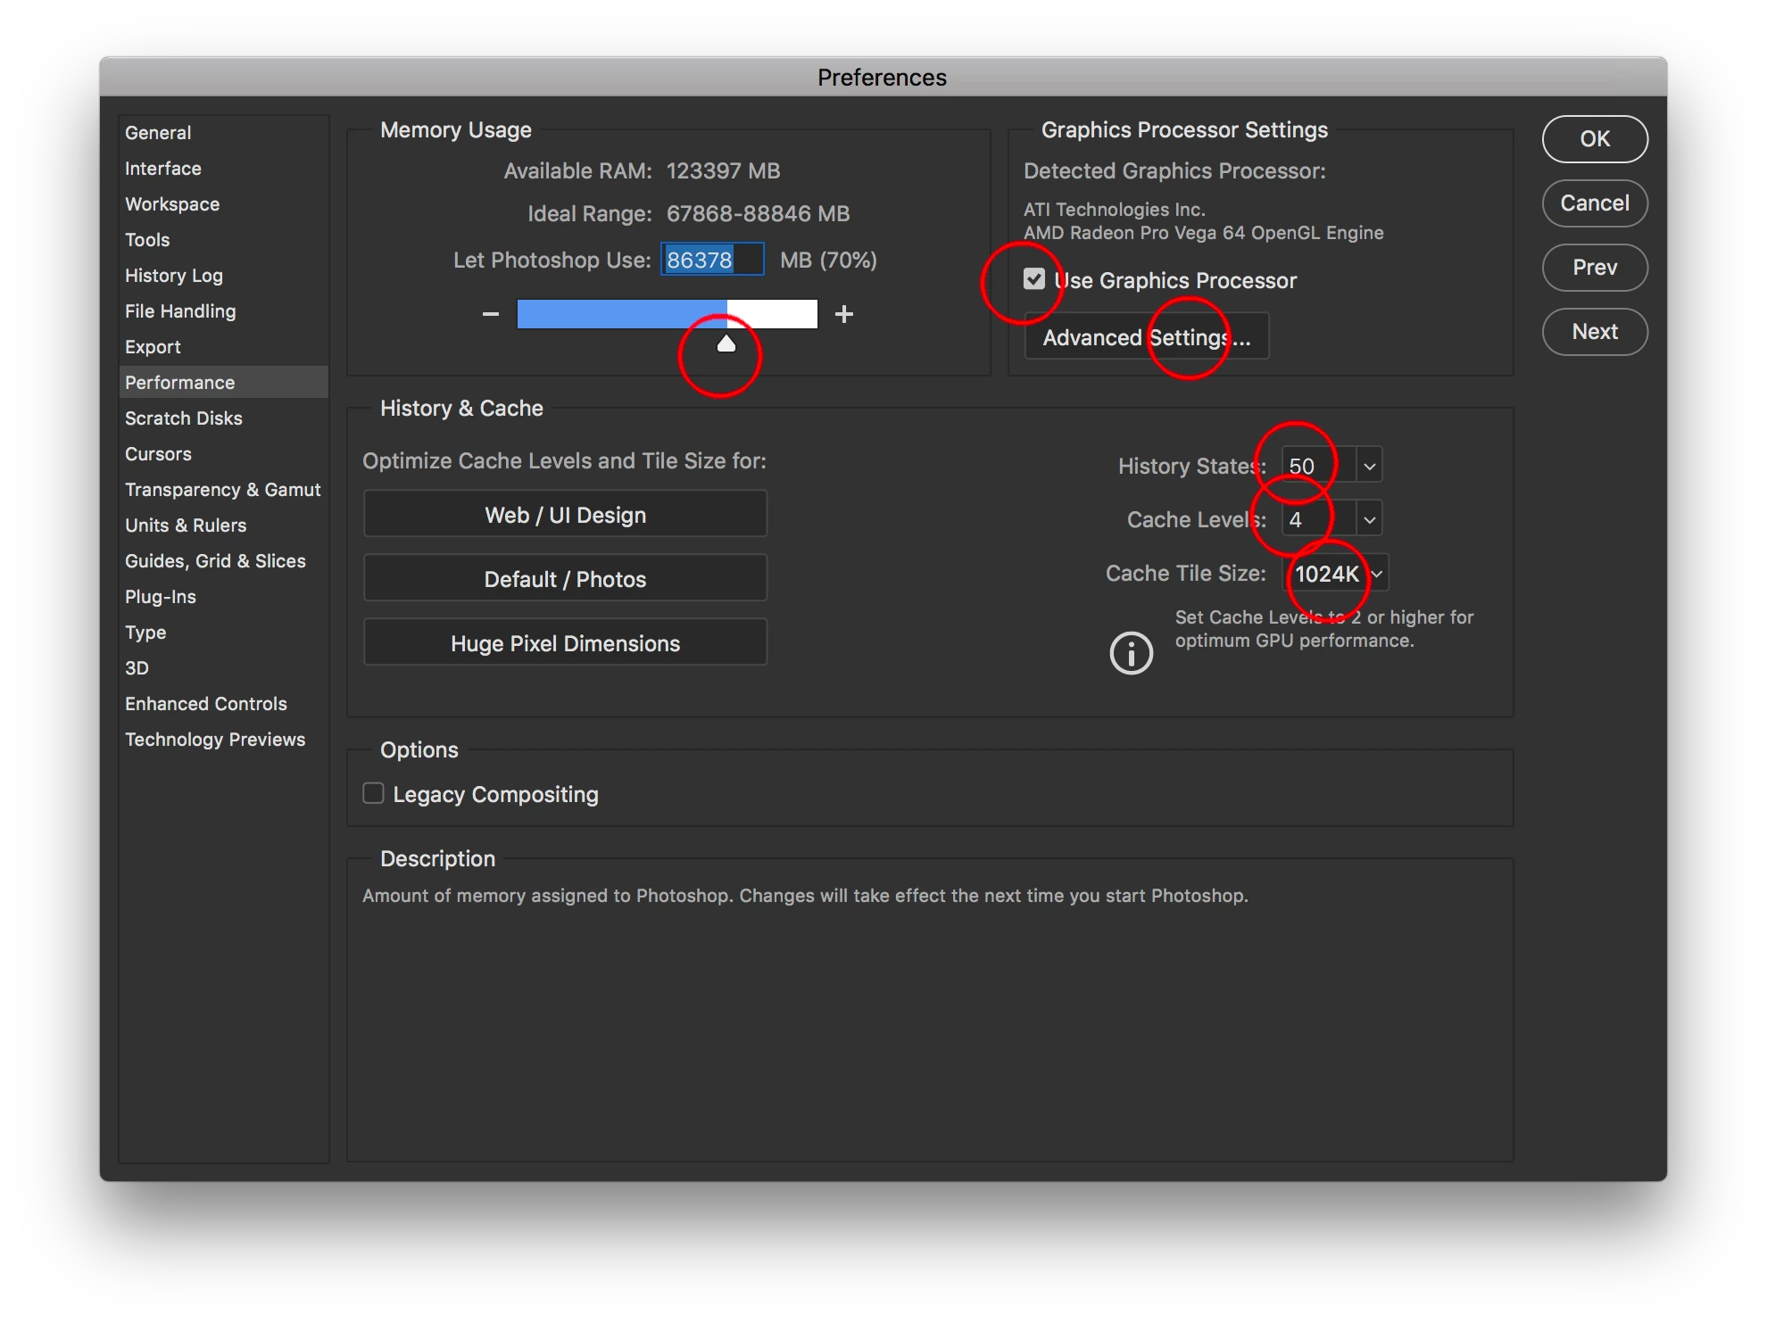Click Next to advance preferences page

[x=1594, y=332]
